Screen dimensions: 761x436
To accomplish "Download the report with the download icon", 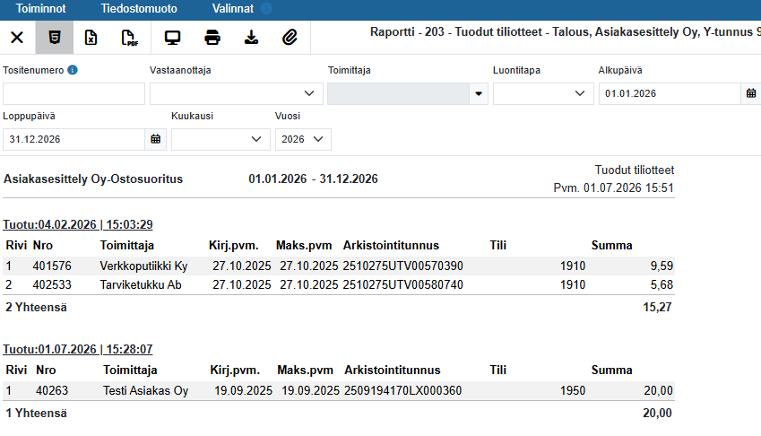I will [x=251, y=38].
